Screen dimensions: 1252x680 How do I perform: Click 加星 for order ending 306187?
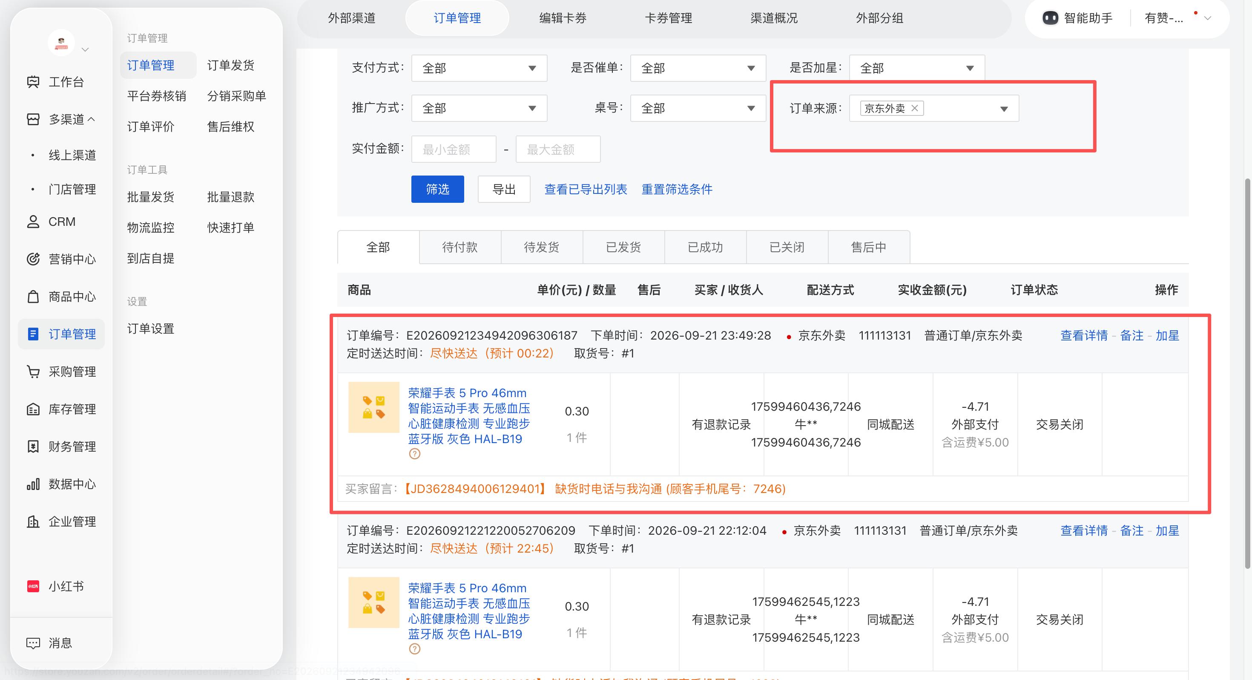click(x=1167, y=336)
